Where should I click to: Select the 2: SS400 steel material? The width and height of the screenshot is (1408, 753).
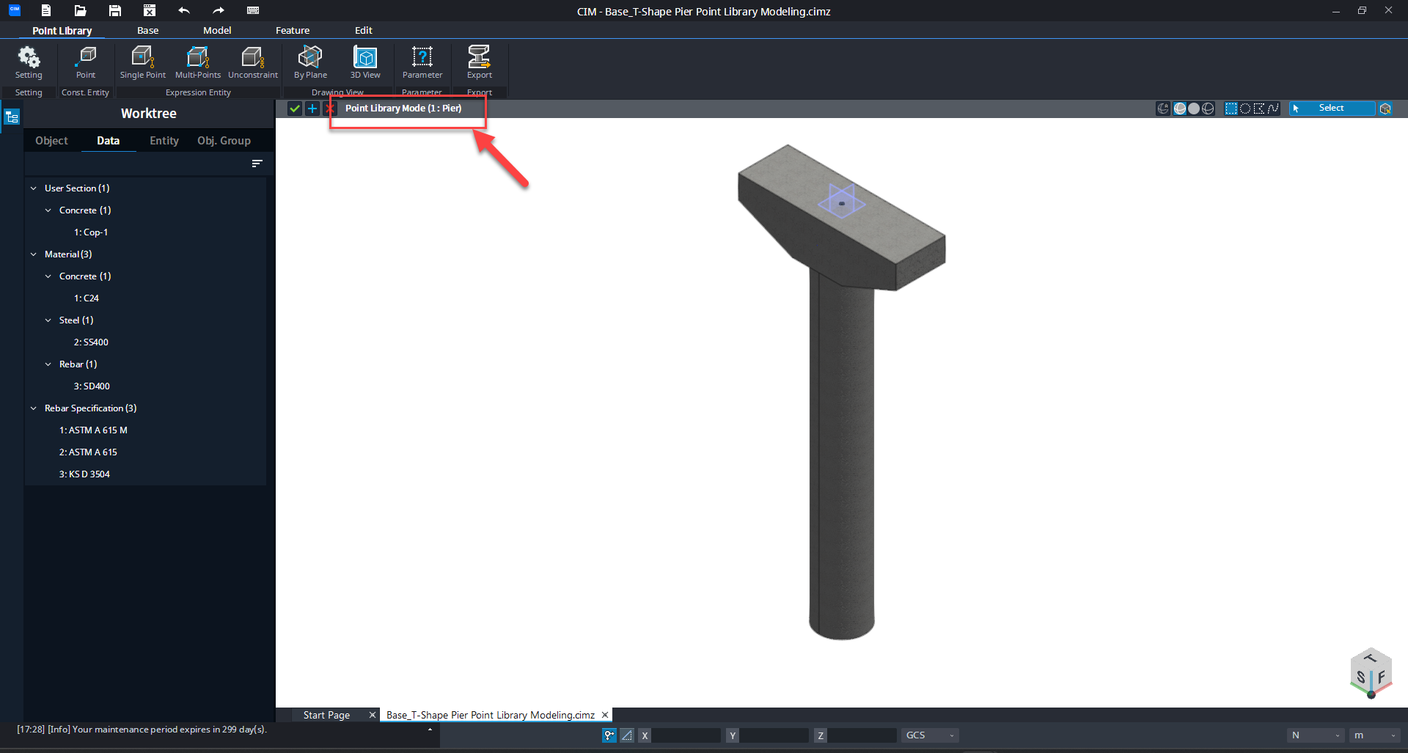click(91, 342)
